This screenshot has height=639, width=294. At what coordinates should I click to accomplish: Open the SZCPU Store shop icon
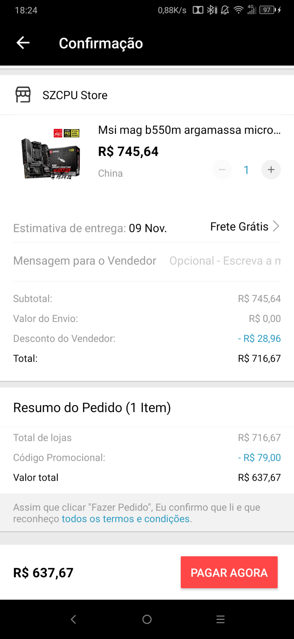coord(23,95)
